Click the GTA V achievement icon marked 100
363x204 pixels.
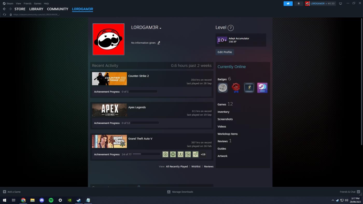point(173,154)
